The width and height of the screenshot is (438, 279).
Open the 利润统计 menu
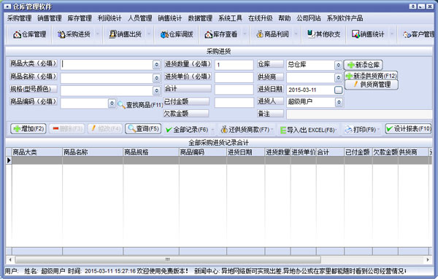(x=109, y=18)
